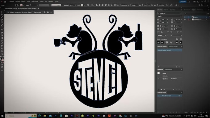Click the Superscript icon in Character panel

click(x=168, y=32)
